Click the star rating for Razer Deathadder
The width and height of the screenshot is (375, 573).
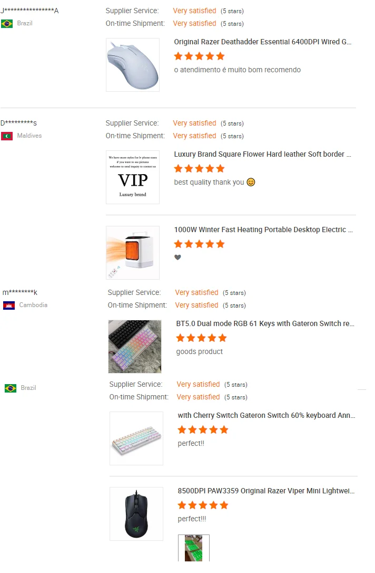coord(199,56)
